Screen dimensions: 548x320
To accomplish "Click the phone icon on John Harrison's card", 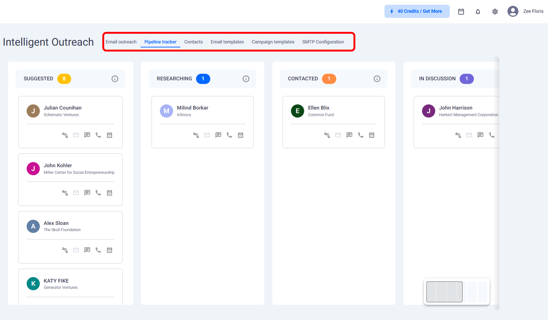I will click(492, 135).
